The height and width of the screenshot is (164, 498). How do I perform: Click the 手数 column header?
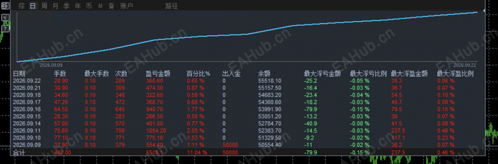pyautogui.click(x=60, y=74)
